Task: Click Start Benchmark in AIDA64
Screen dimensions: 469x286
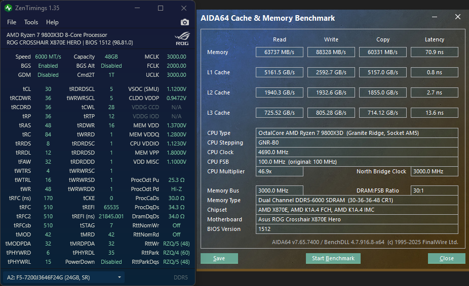Action: 333,259
